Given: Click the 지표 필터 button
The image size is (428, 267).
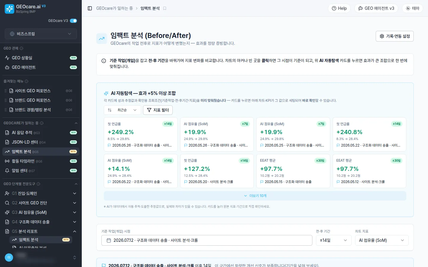Looking at the screenshot, I should [x=158, y=110].
